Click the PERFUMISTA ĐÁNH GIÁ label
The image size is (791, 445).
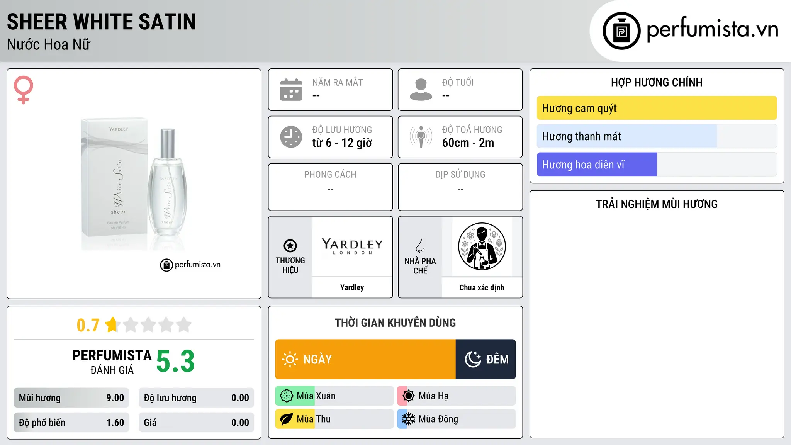pyautogui.click(x=112, y=362)
